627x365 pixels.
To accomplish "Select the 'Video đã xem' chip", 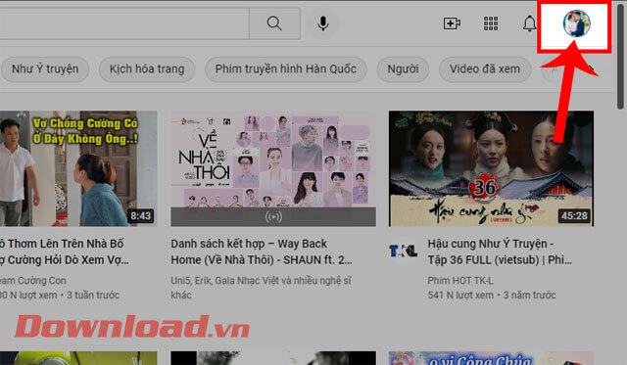I will [x=485, y=69].
